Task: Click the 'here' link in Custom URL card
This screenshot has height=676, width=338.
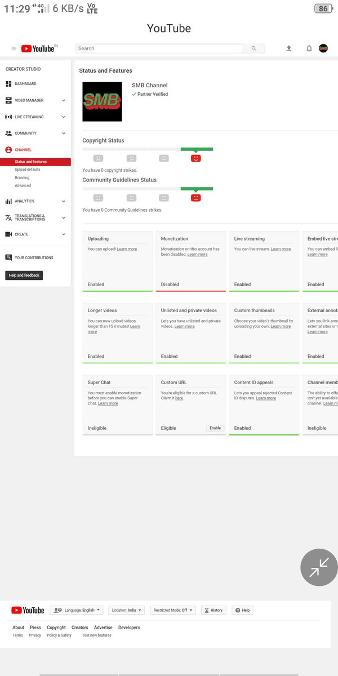Action: tap(179, 398)
